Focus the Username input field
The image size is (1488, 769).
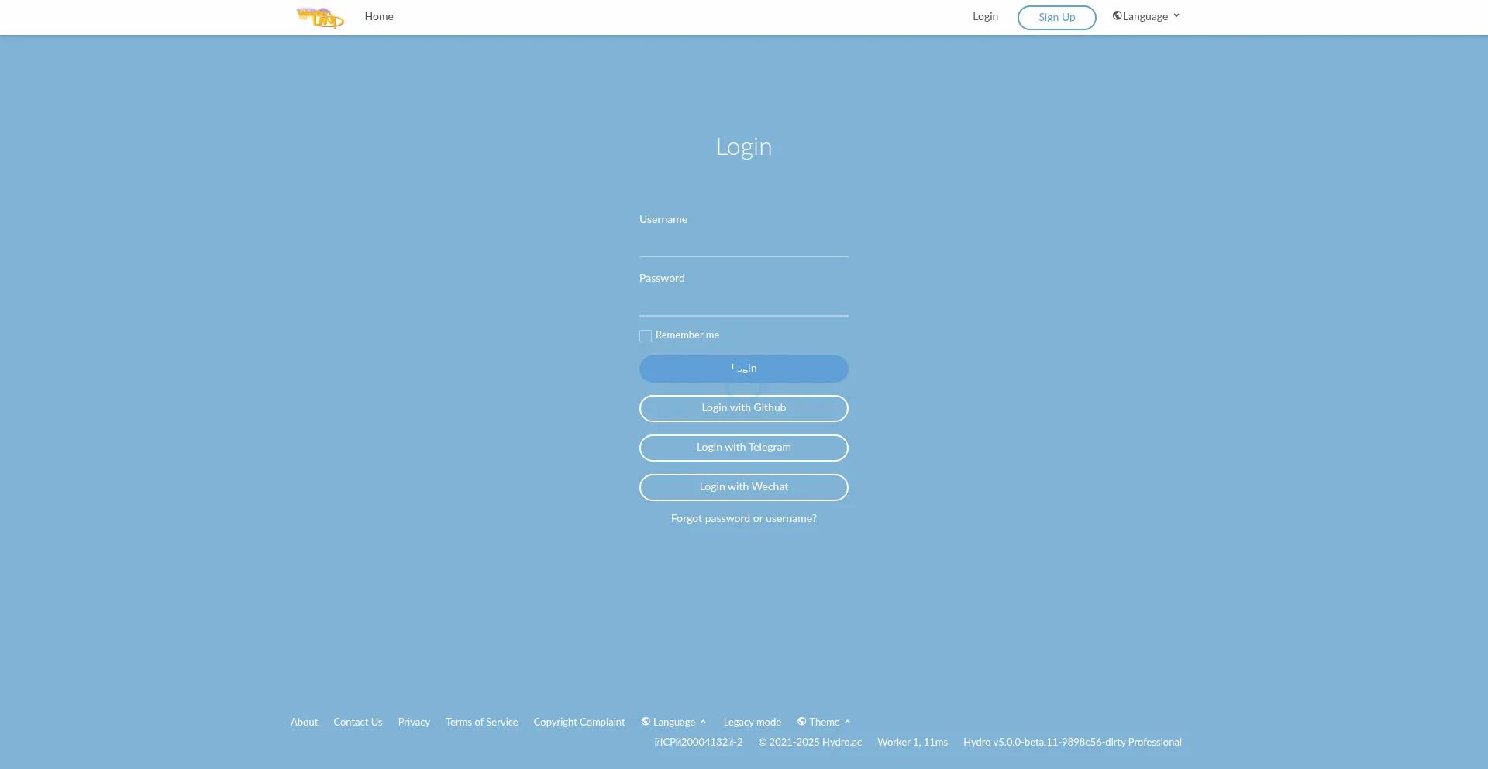[743, 243]
